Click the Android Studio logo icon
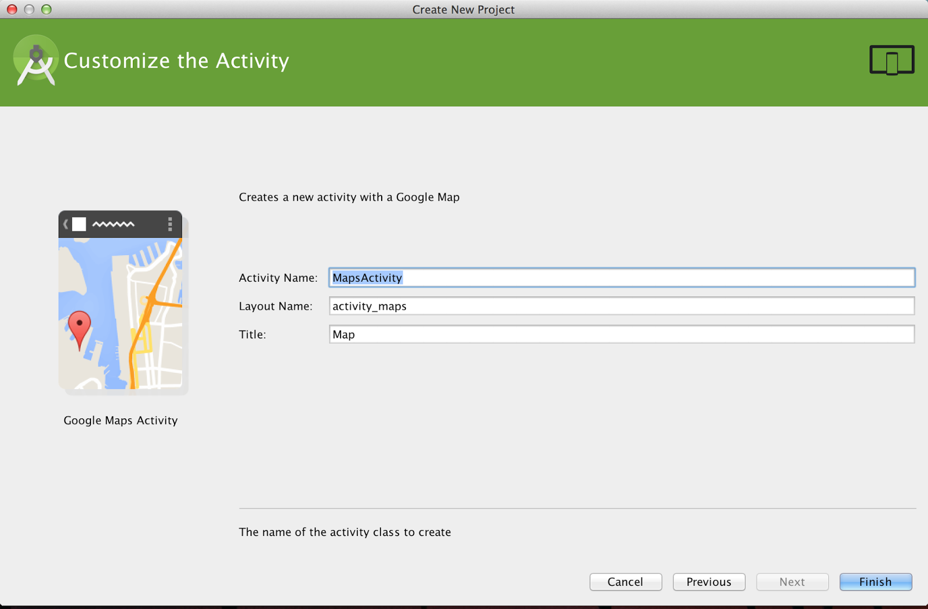Viewport: 928px width, 609px height. 36,61
